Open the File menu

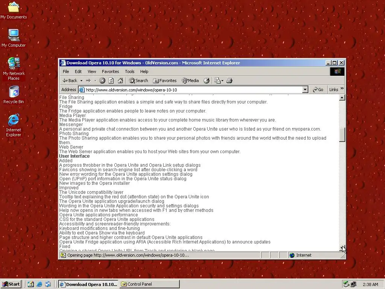(66, 71)
